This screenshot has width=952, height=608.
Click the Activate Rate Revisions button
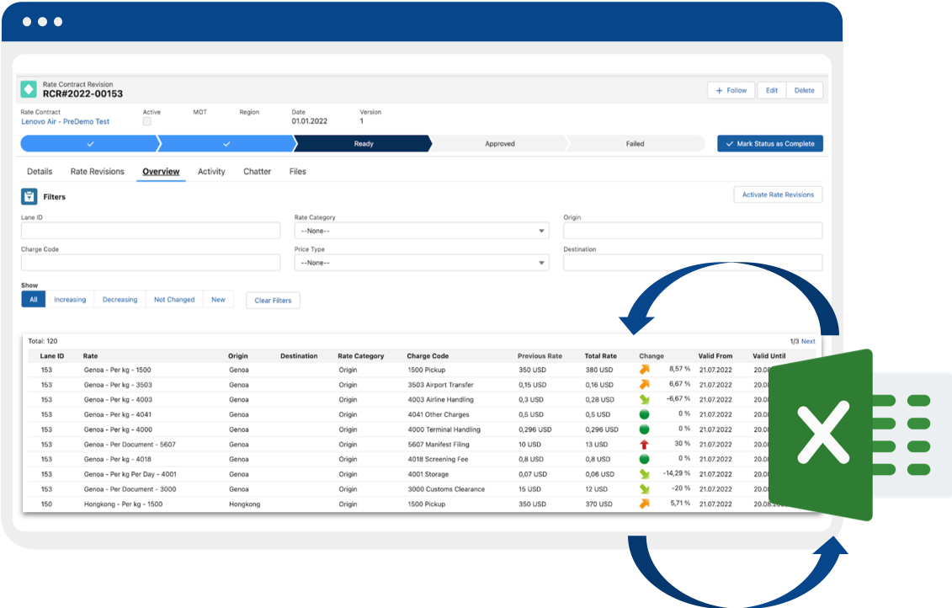tap(778, 195)
